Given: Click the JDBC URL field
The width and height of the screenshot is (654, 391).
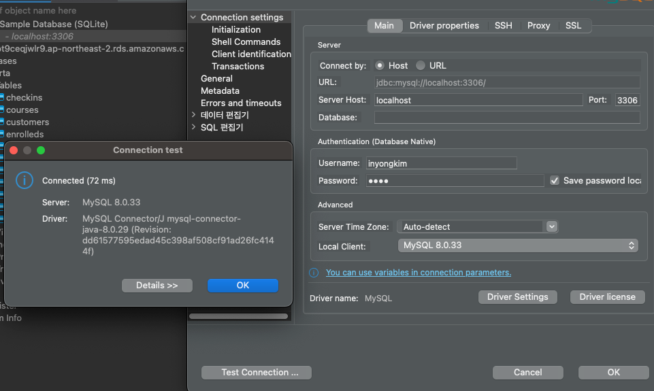Looking at the screenshot, I should tap(507, 82).
